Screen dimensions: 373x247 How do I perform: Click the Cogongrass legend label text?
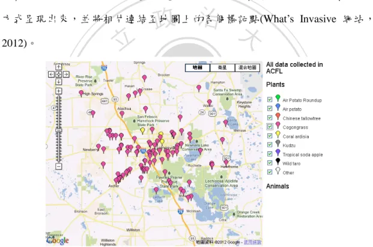click(295, 127)
